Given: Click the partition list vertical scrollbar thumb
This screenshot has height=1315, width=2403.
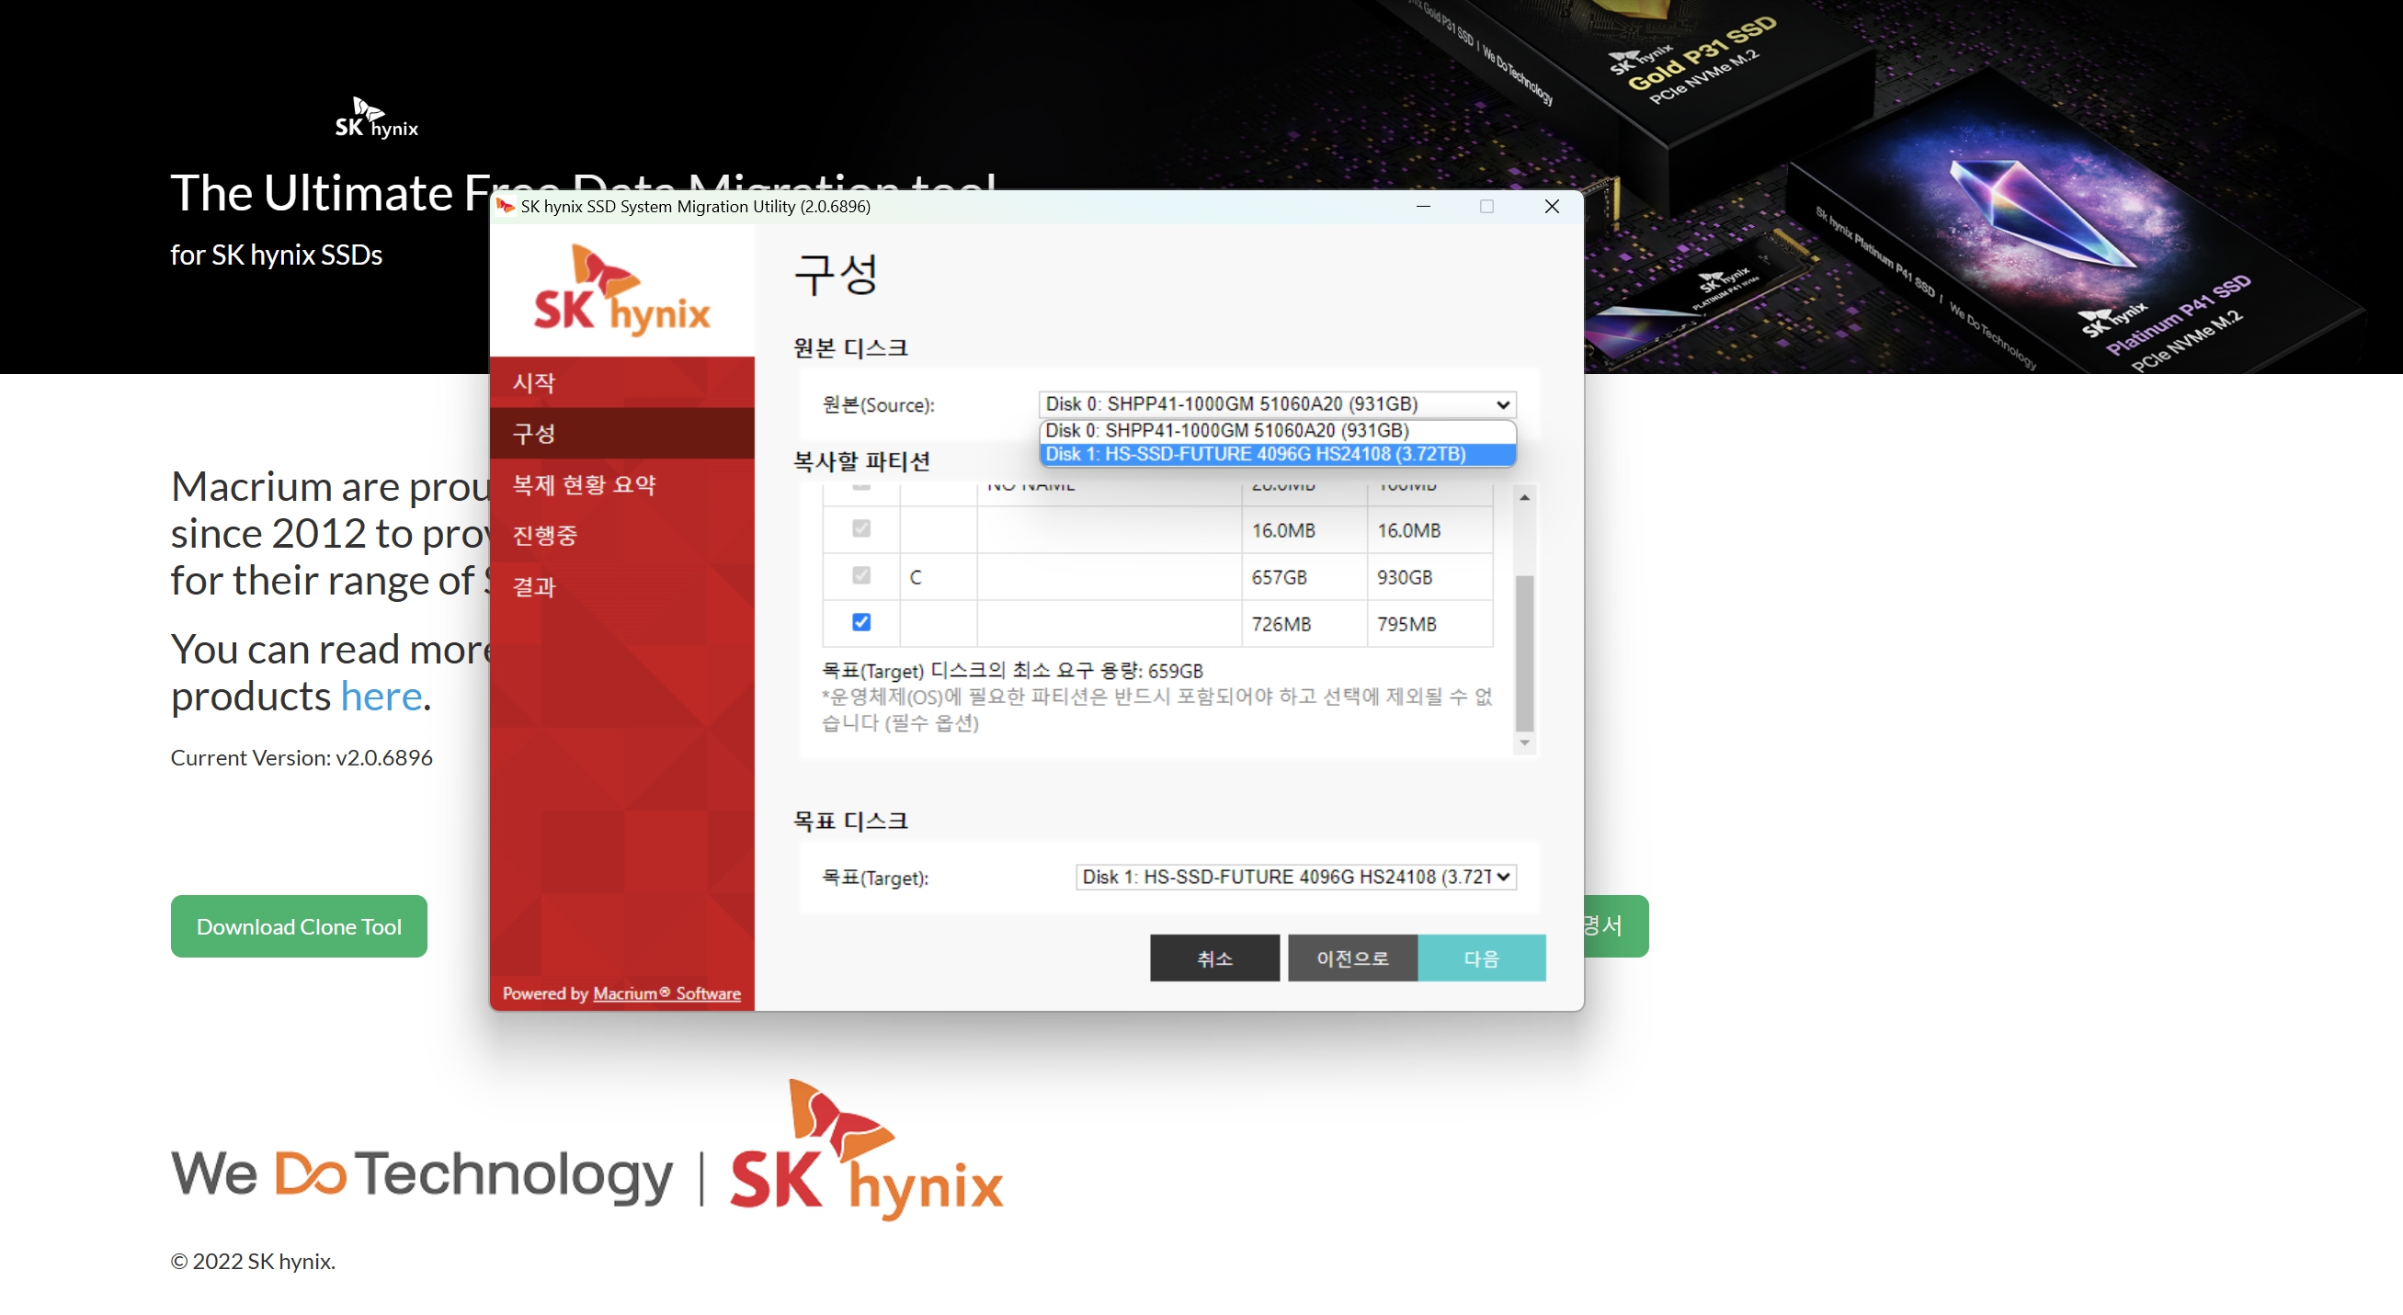Looking at the screenshot, I should pos(1524,652).
